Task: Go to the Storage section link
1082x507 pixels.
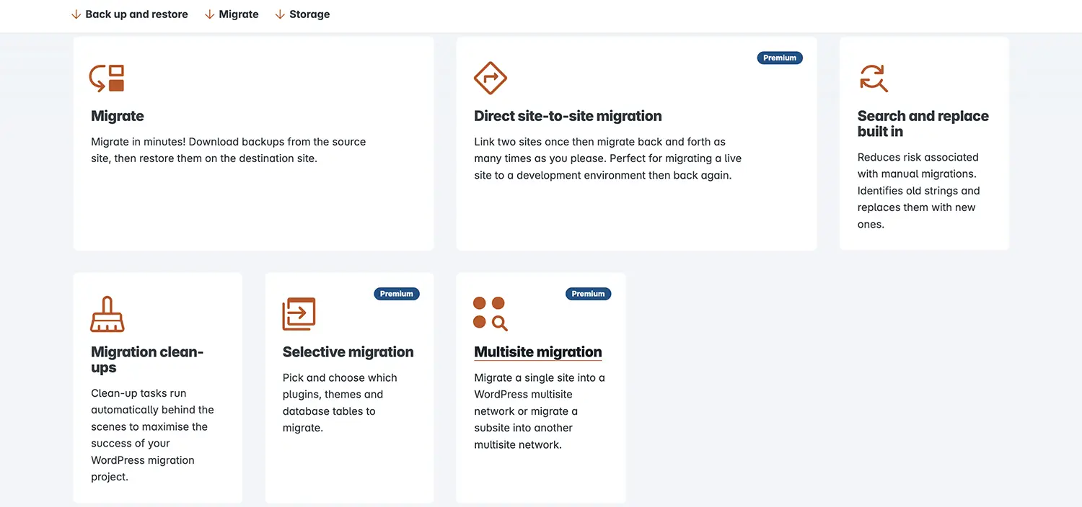Action: [x=309, y=14]
